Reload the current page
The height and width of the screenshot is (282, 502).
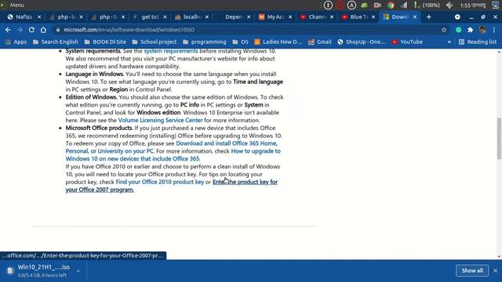(31, 30)
